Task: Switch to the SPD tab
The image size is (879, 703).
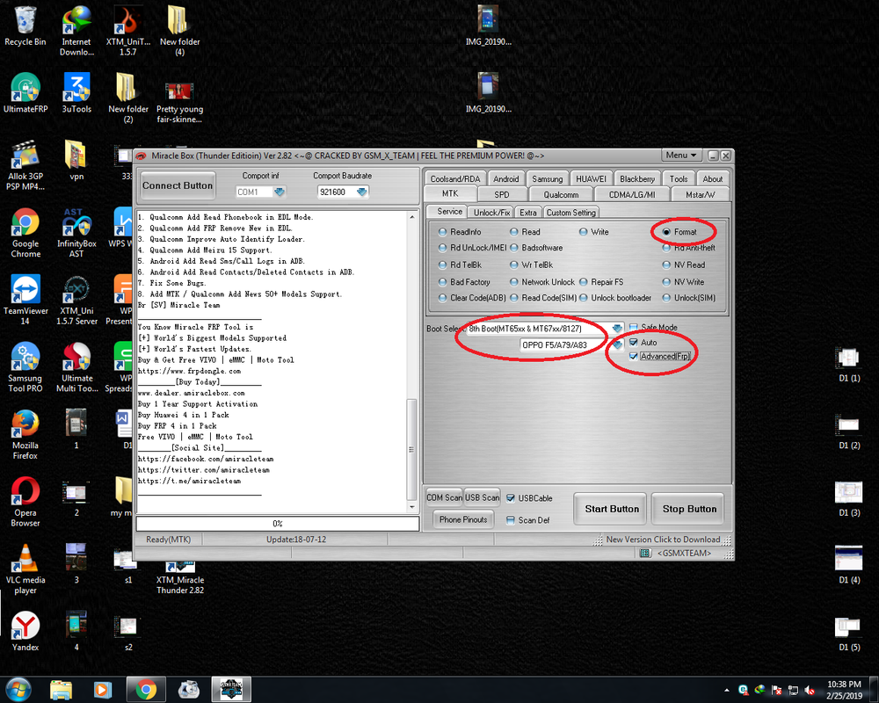Action: [502, 194]
